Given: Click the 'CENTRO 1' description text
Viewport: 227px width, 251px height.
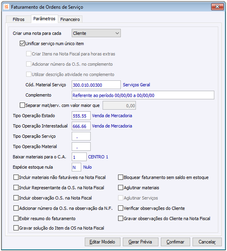Looking at the screenshot, I should (x=98, y=157).
